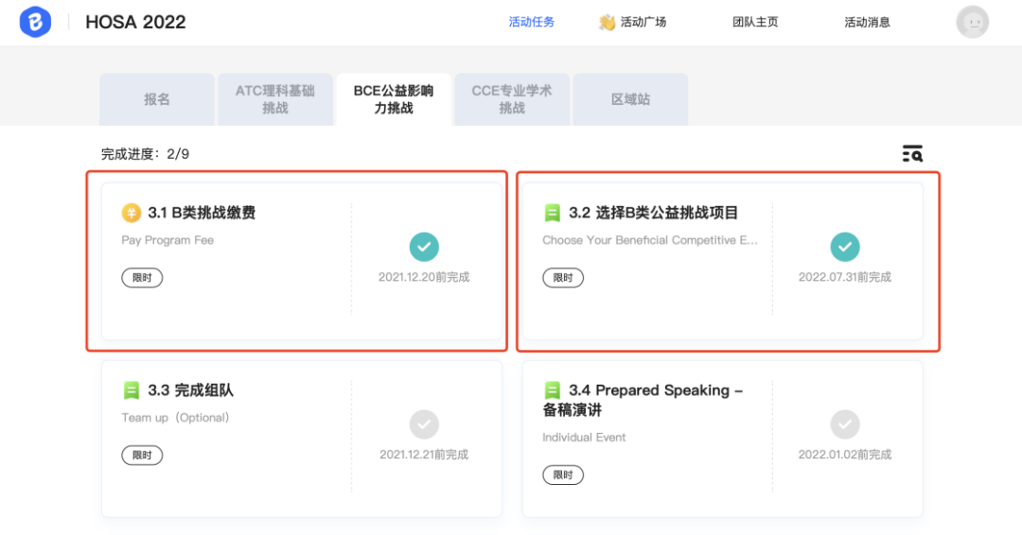Click the 2021.12.21前完成 deadline text
The image size is (1022, 535).
point(424,455)
